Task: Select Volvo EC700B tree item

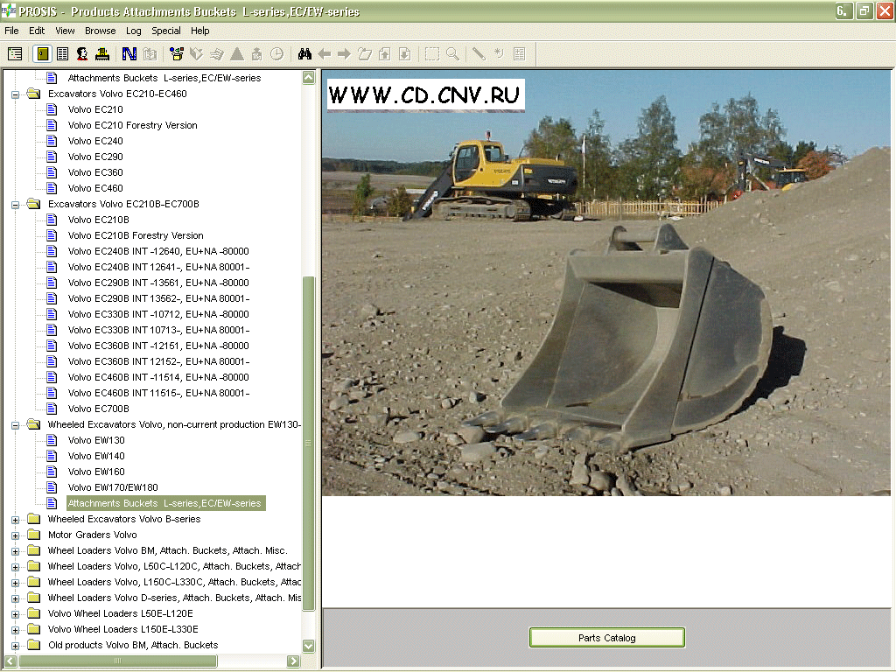Action: [98, 409]
